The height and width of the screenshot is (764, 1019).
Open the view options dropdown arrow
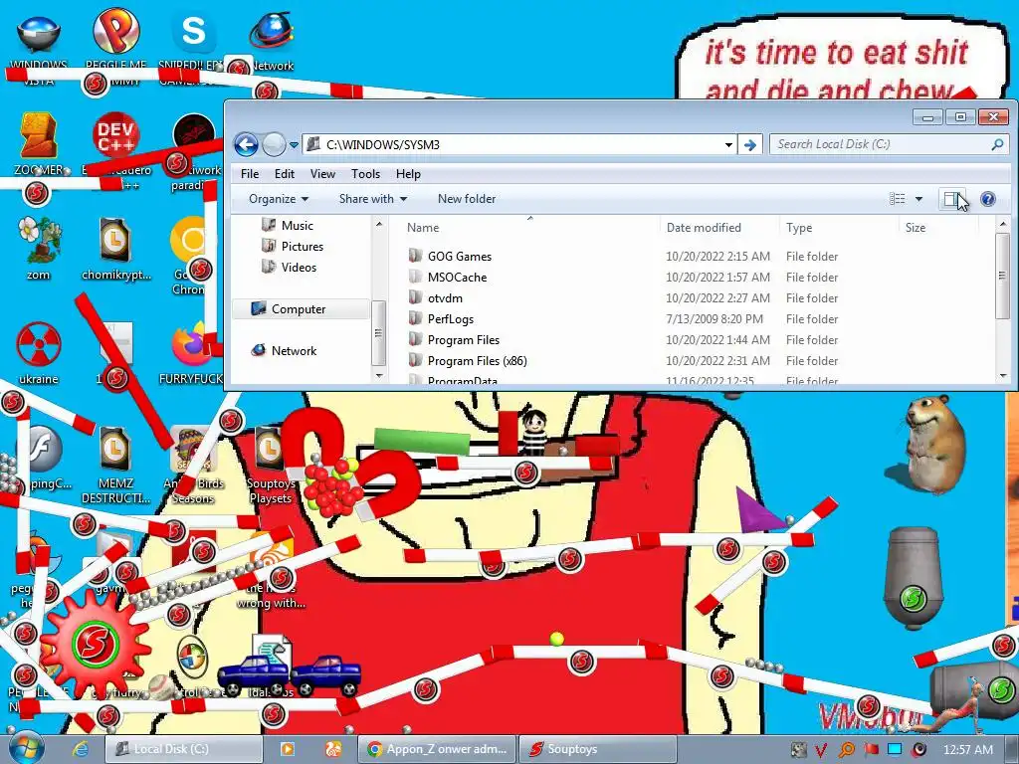click(918, 199)
